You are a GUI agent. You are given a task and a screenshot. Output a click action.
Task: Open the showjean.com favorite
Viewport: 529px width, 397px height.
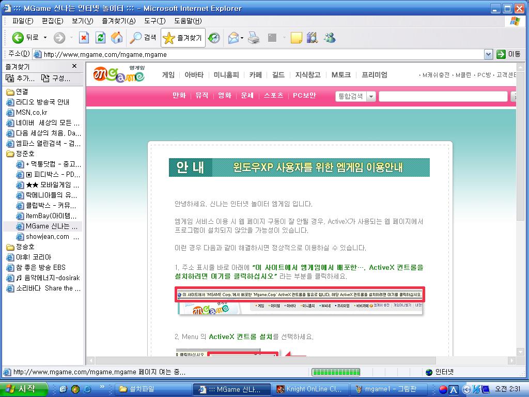48,237
